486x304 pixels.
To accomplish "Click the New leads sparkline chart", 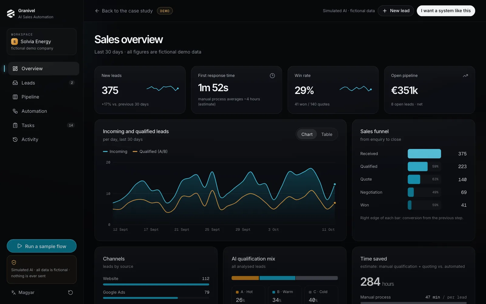I will click(163, 88).
